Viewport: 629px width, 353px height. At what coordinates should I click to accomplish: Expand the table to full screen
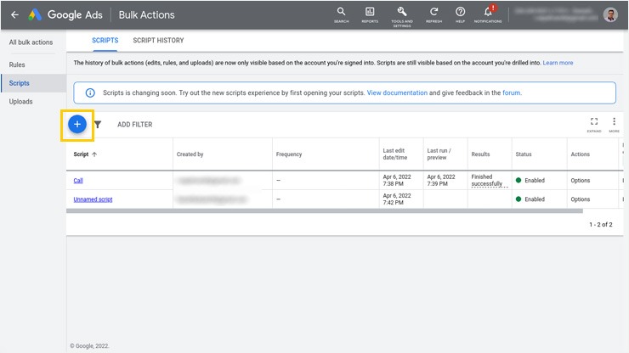(x=594, y=123)
